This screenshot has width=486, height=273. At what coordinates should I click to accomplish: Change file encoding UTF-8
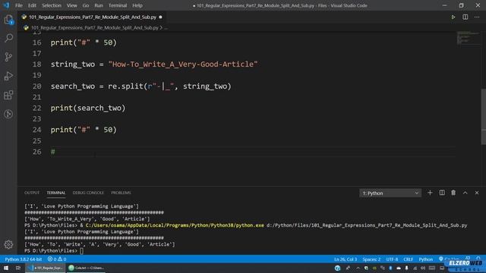tap(392, 259)
